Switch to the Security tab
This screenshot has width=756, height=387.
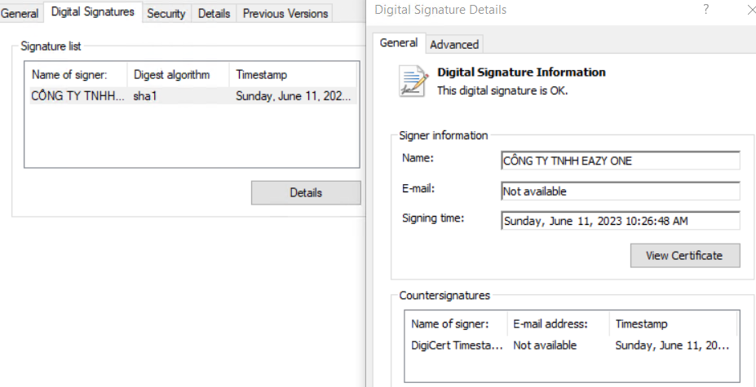pos(166,13)
